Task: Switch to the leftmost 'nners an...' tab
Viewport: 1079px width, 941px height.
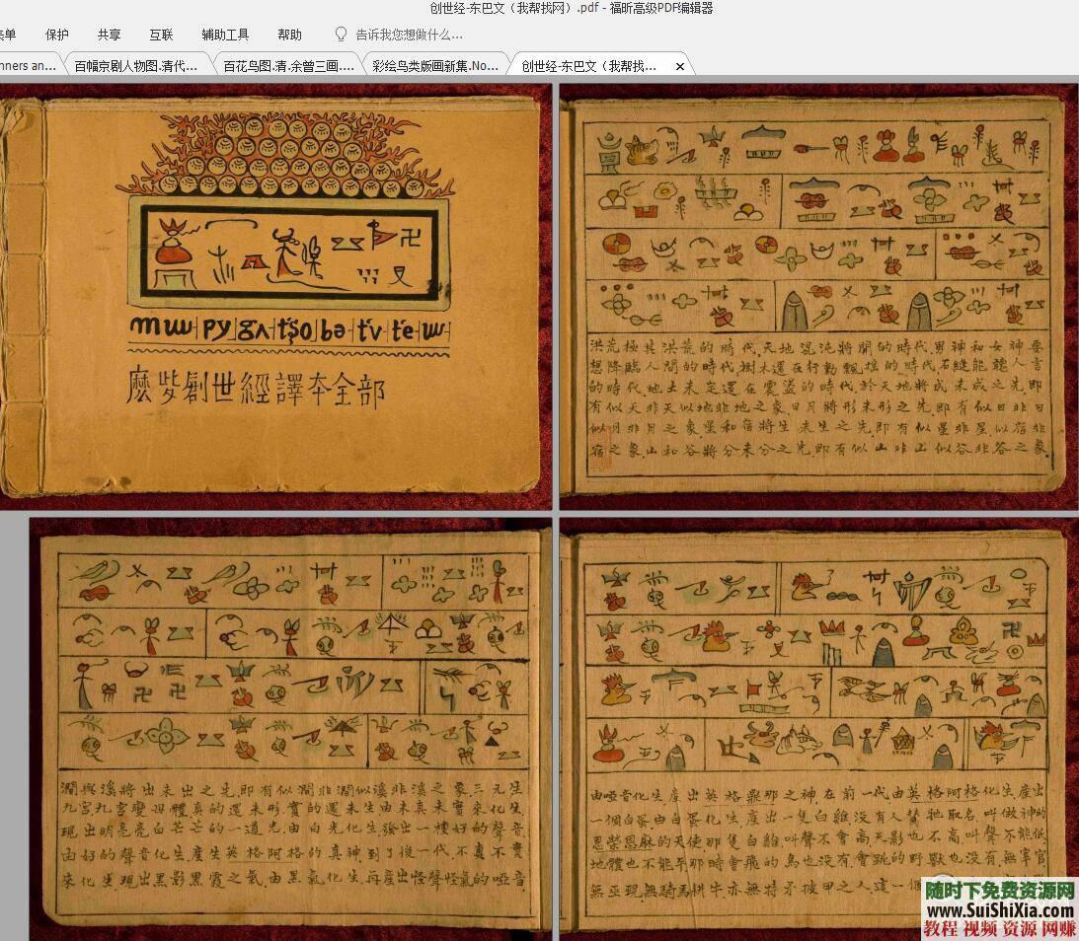Action: coord(28,66)
